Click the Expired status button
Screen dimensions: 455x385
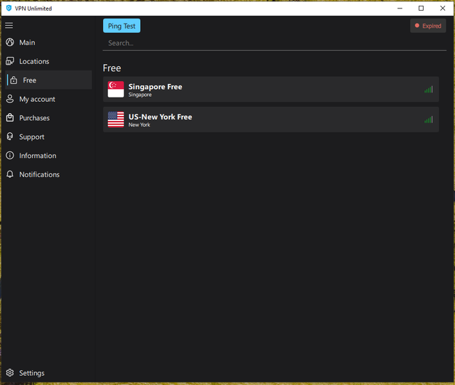(428, 26)
